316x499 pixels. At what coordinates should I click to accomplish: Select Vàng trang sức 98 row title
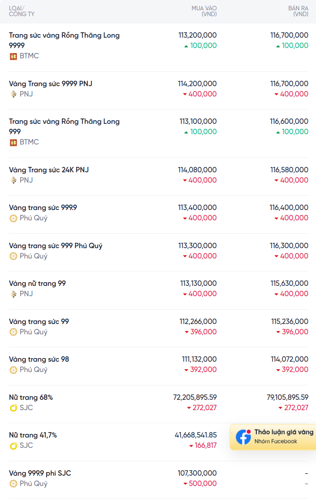(39, 359)
